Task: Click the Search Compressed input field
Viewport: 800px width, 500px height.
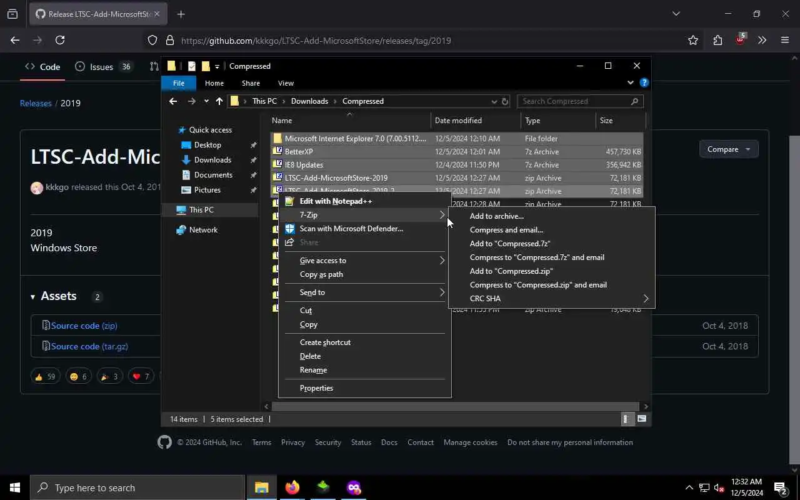Action: [580, 101]
